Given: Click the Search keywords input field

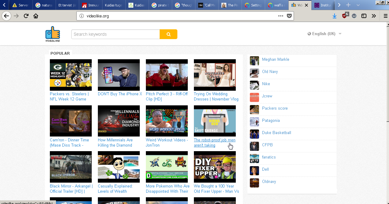Looking at the screenshot, I should tap(115, 34).
